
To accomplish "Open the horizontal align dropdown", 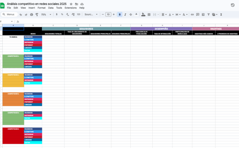I will (x=164, y=15).
